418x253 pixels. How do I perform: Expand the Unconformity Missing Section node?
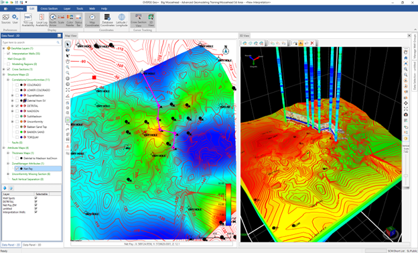click(8, 174)
